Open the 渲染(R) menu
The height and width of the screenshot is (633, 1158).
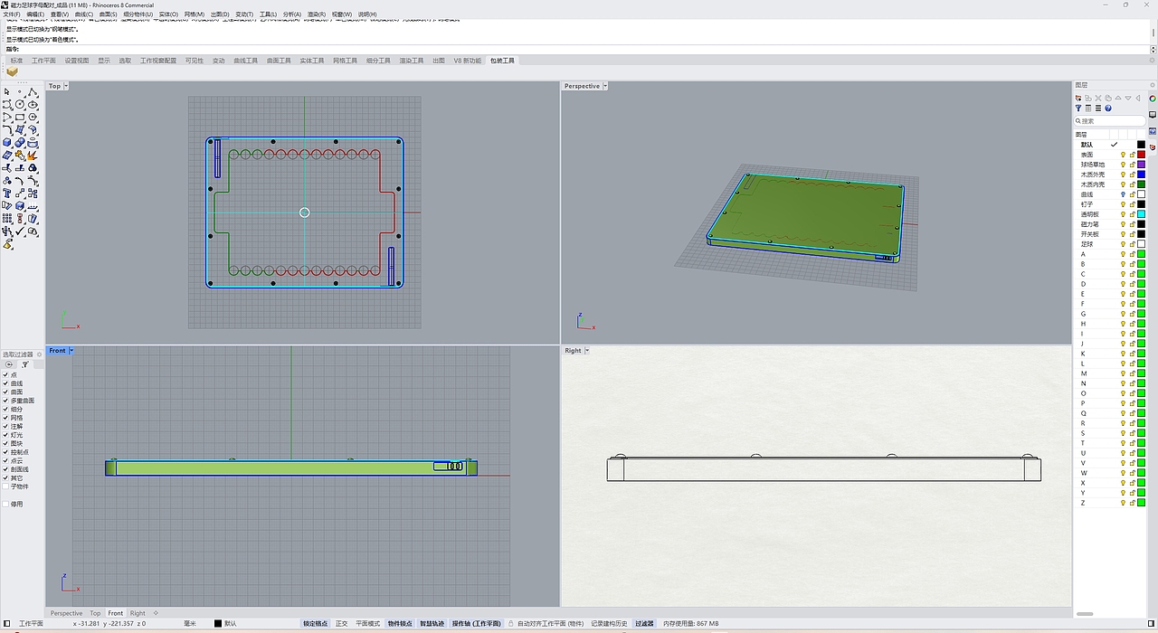[317, 14]
